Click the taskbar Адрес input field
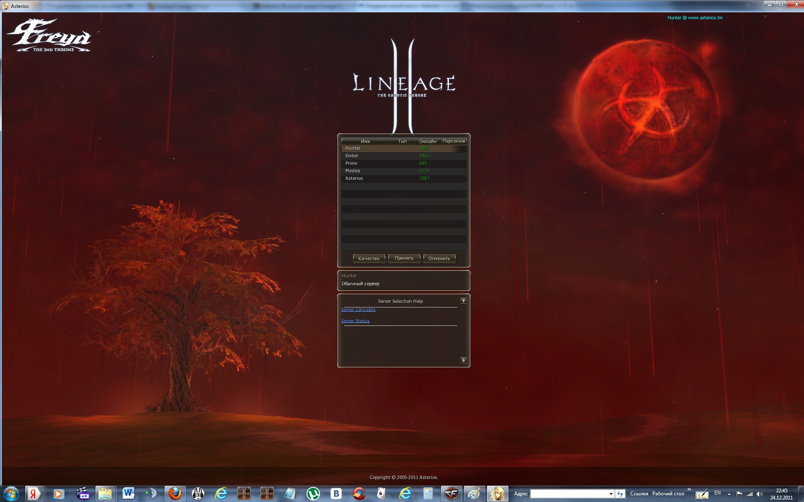The image size is (804, 502). pyautogui.click(x=569, y=494)
